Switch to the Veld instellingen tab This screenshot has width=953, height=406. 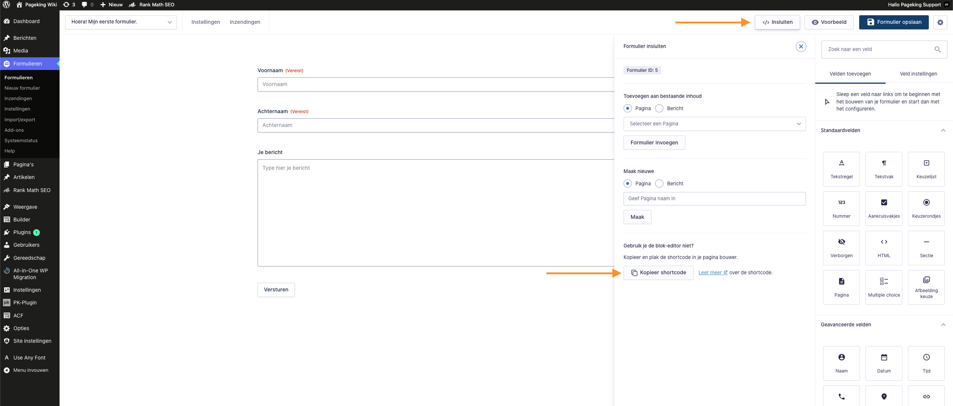tap(918, 74)
